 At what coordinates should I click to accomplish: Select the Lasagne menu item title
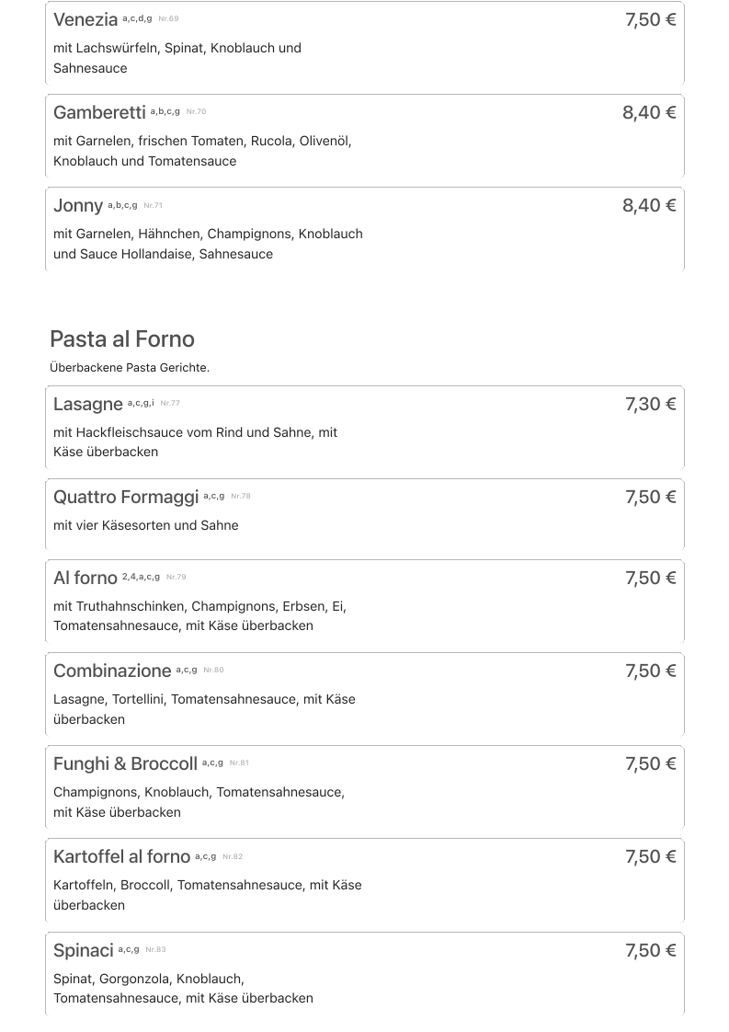pyautogui.click(x=88, y=405)
